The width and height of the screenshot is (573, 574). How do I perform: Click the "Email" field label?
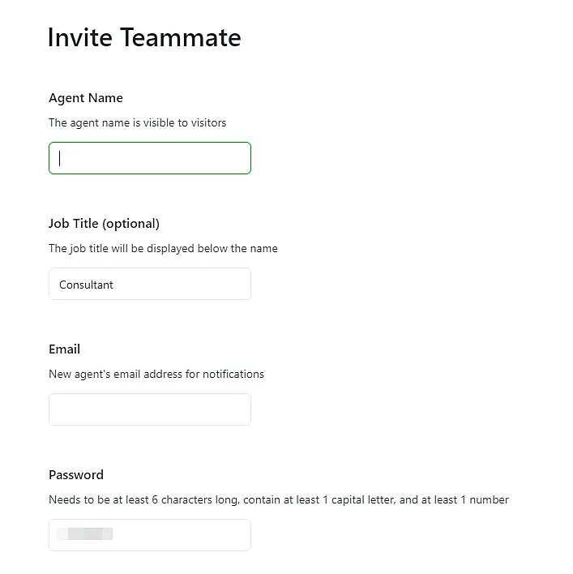pyautogui.click(x=64, y=349)
